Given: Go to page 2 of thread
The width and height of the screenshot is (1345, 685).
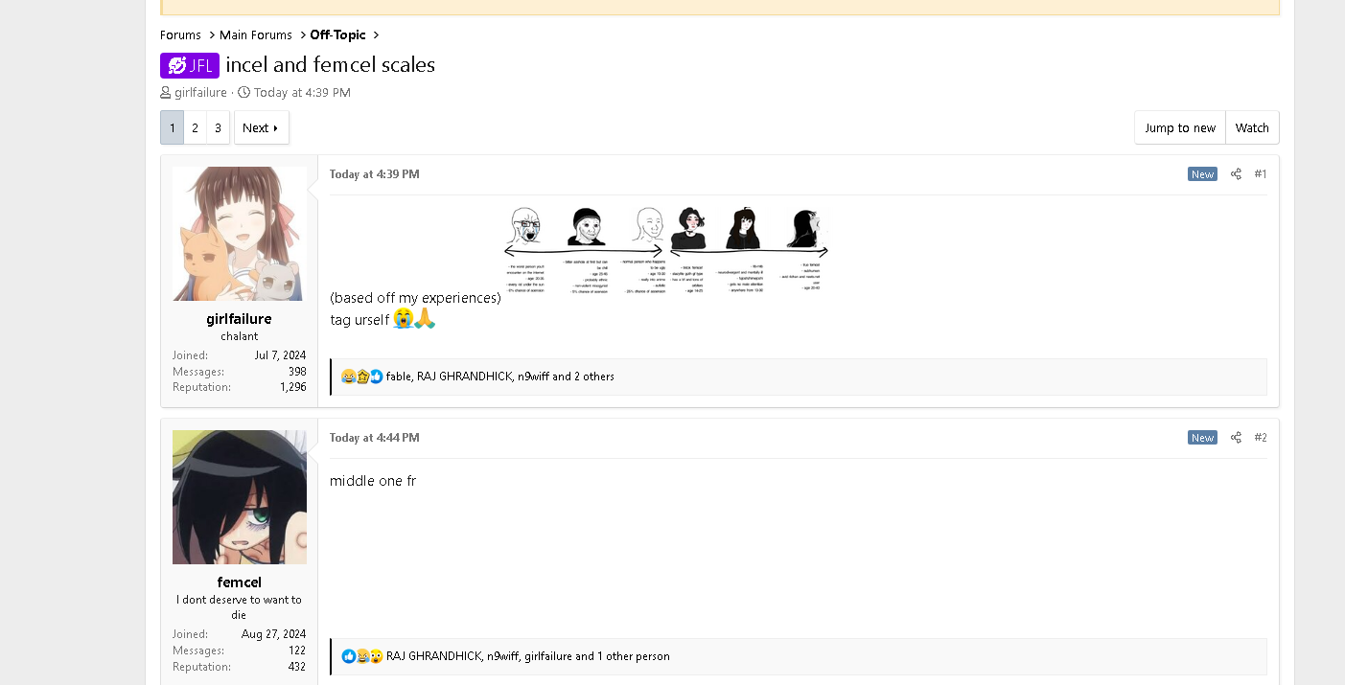Looking at the screenshot, I should tap(195, 127).
